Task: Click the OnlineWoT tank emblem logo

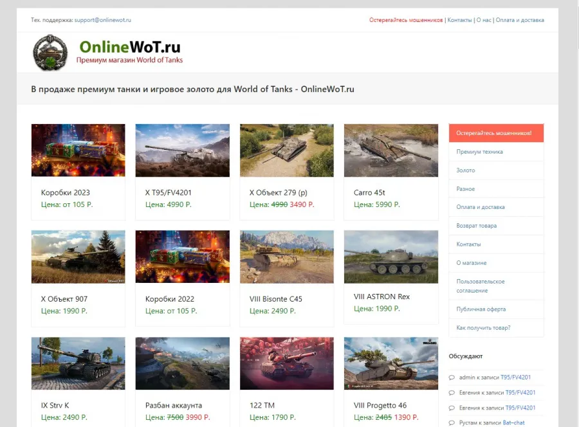Action: pyautogui.click(x=50, y=52)
